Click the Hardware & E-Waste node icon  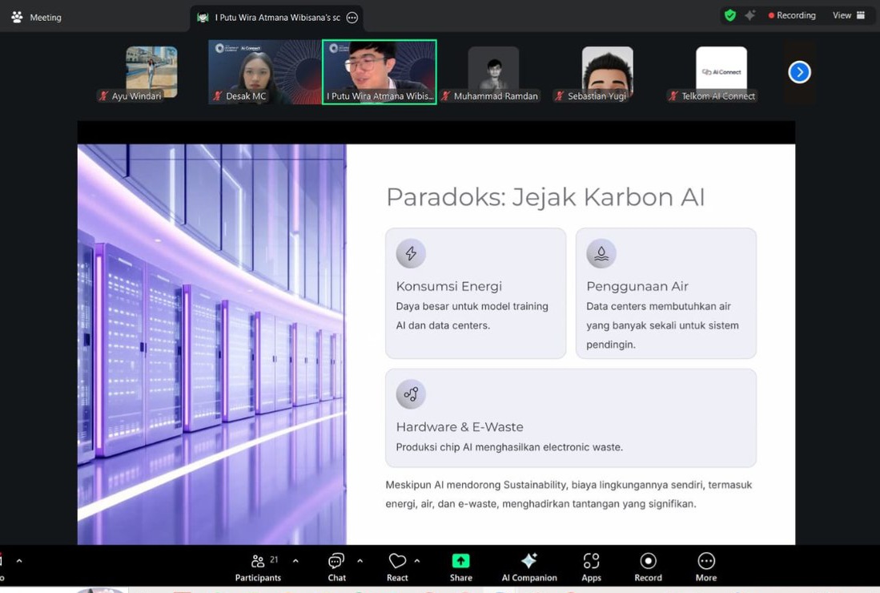click(411, 394)
